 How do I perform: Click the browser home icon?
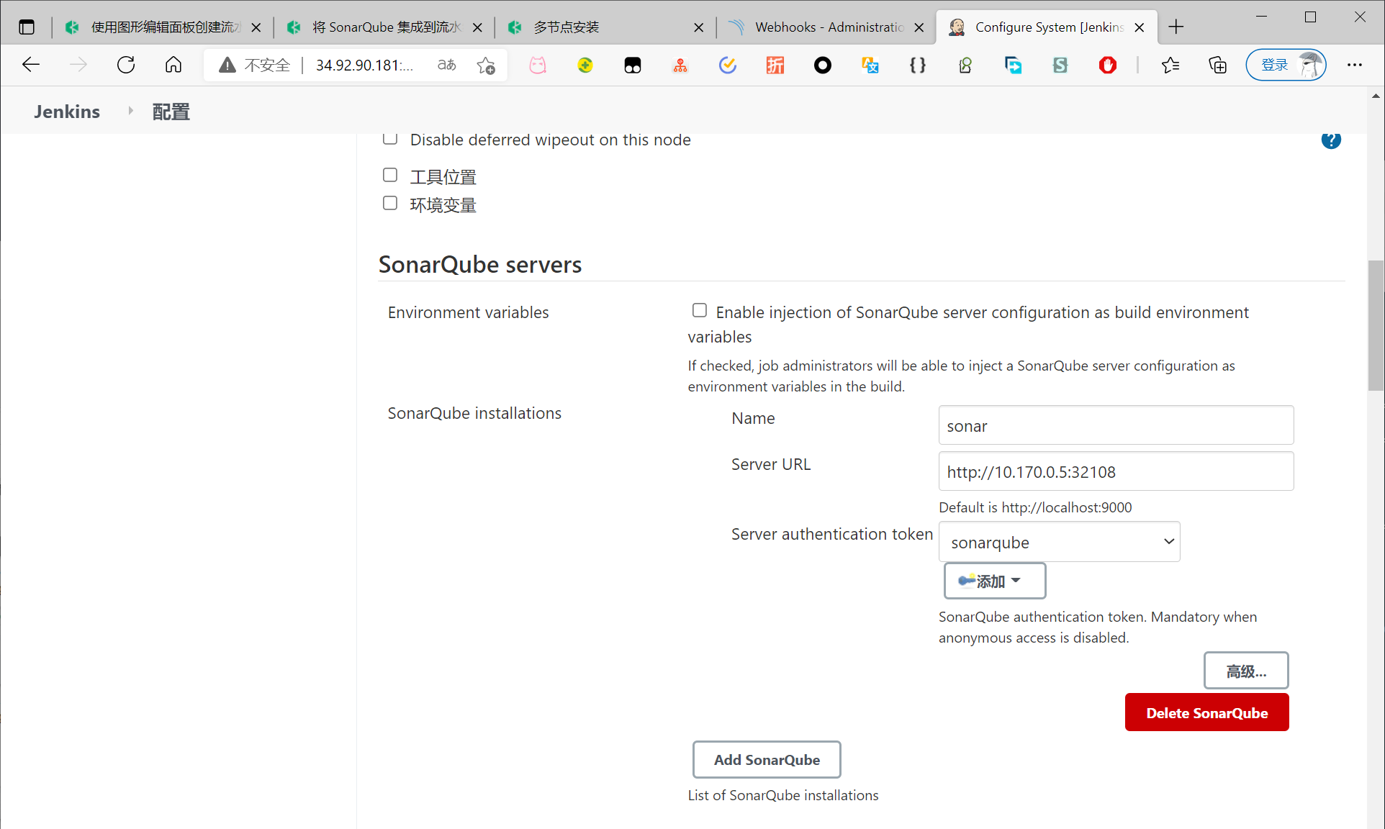tap(173, 65)
